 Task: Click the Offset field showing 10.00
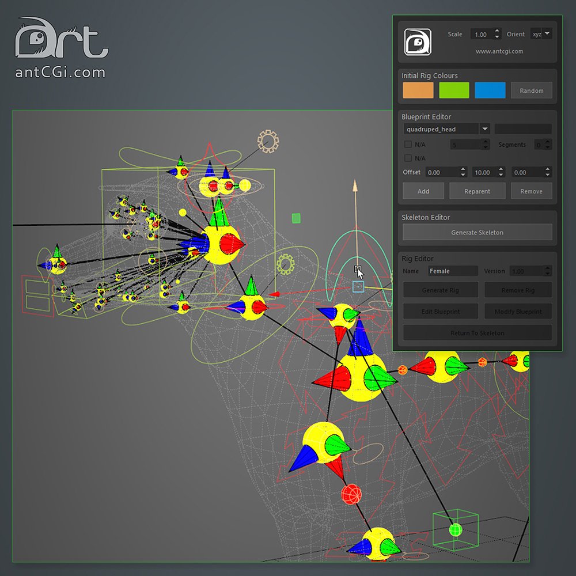tap(484, 172)
